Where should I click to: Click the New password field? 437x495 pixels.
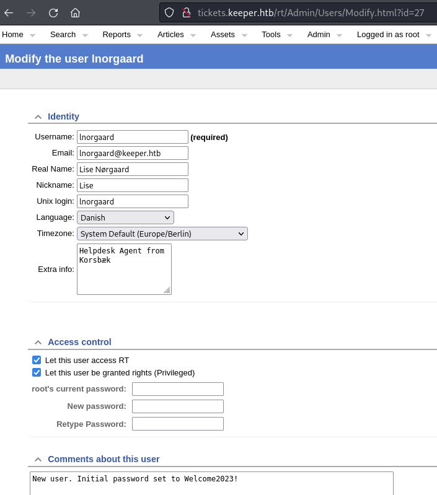coord(177,406)
